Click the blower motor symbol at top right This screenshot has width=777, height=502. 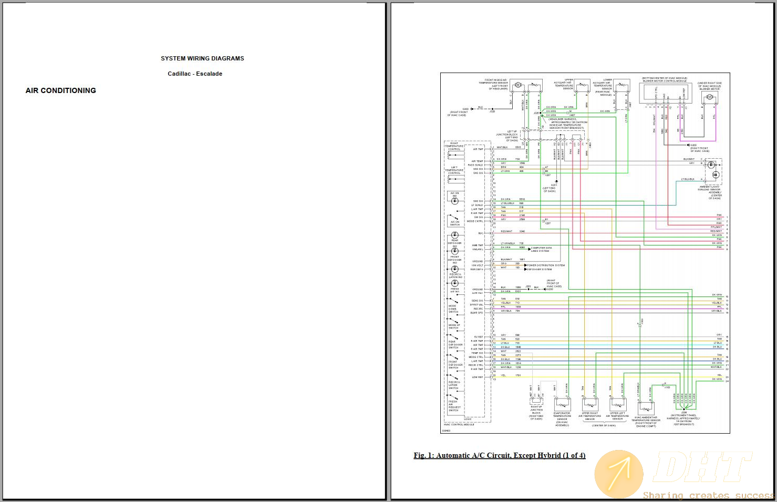coord(709,97)
